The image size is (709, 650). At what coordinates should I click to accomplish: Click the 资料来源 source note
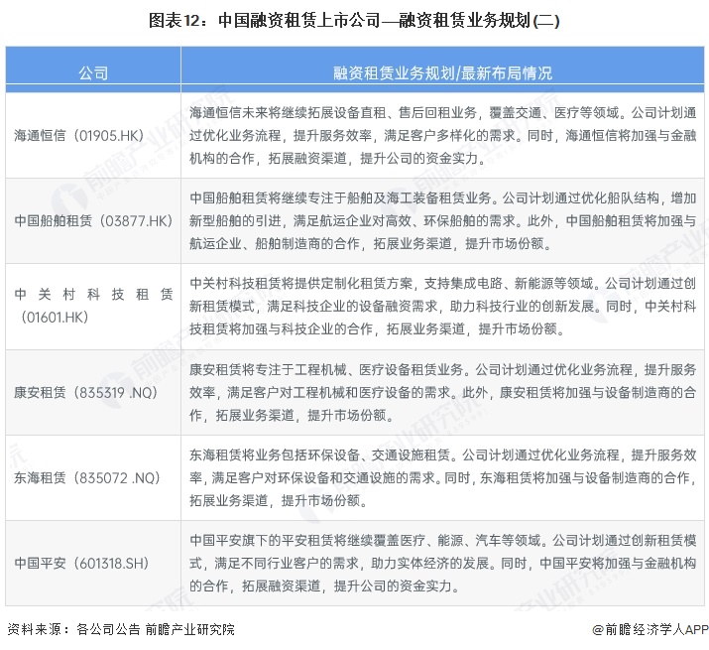121,629
